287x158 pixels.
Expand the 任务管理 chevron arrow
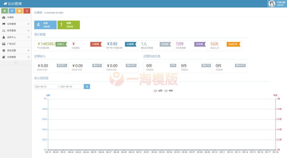[x=28, y=24]
